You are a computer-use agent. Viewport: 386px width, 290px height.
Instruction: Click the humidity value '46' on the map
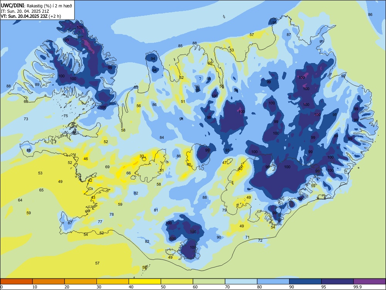click(86, 159)
